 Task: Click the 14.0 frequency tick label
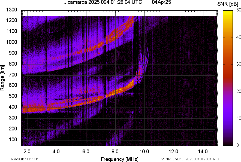[203, 152]
